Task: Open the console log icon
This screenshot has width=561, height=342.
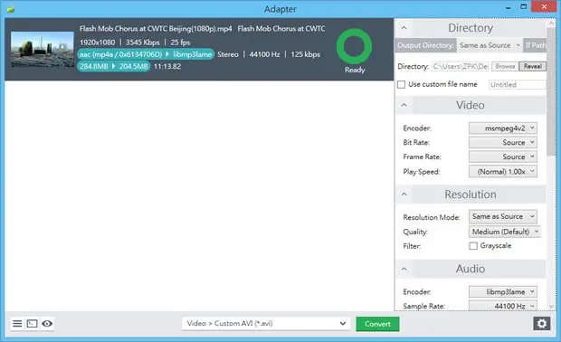Action: click(x=33, y=324)
